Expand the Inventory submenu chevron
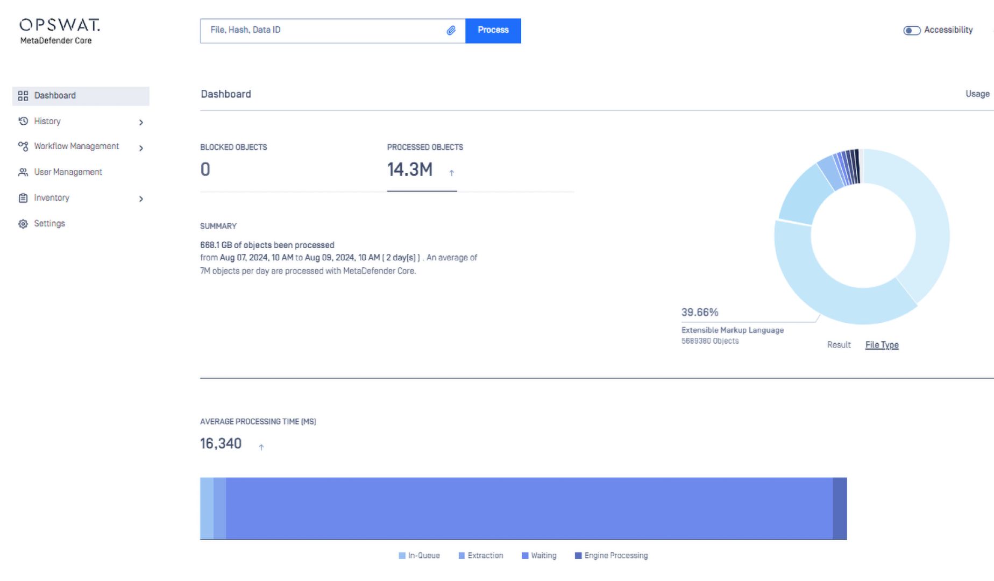The width and height of the screenshot is (994, 581). pyautogui.click(x=141, y=199)
